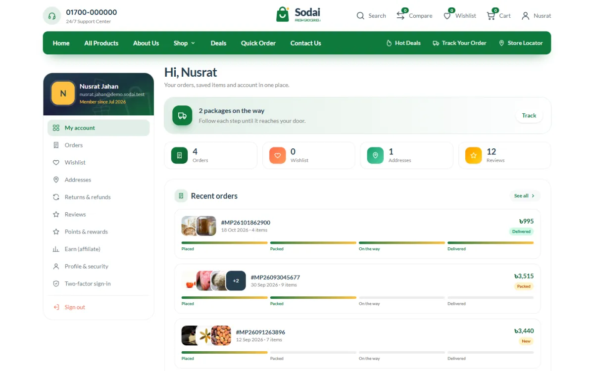
Task: Open order #MP26101862900
Action: click(246, 223)
